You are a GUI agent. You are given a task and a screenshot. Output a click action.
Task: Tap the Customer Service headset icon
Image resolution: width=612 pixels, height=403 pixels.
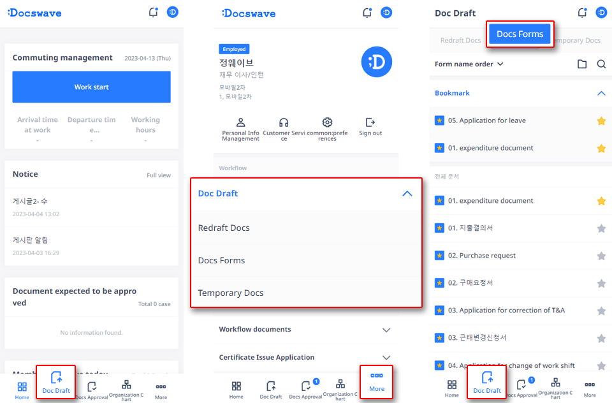pos(284,122)
